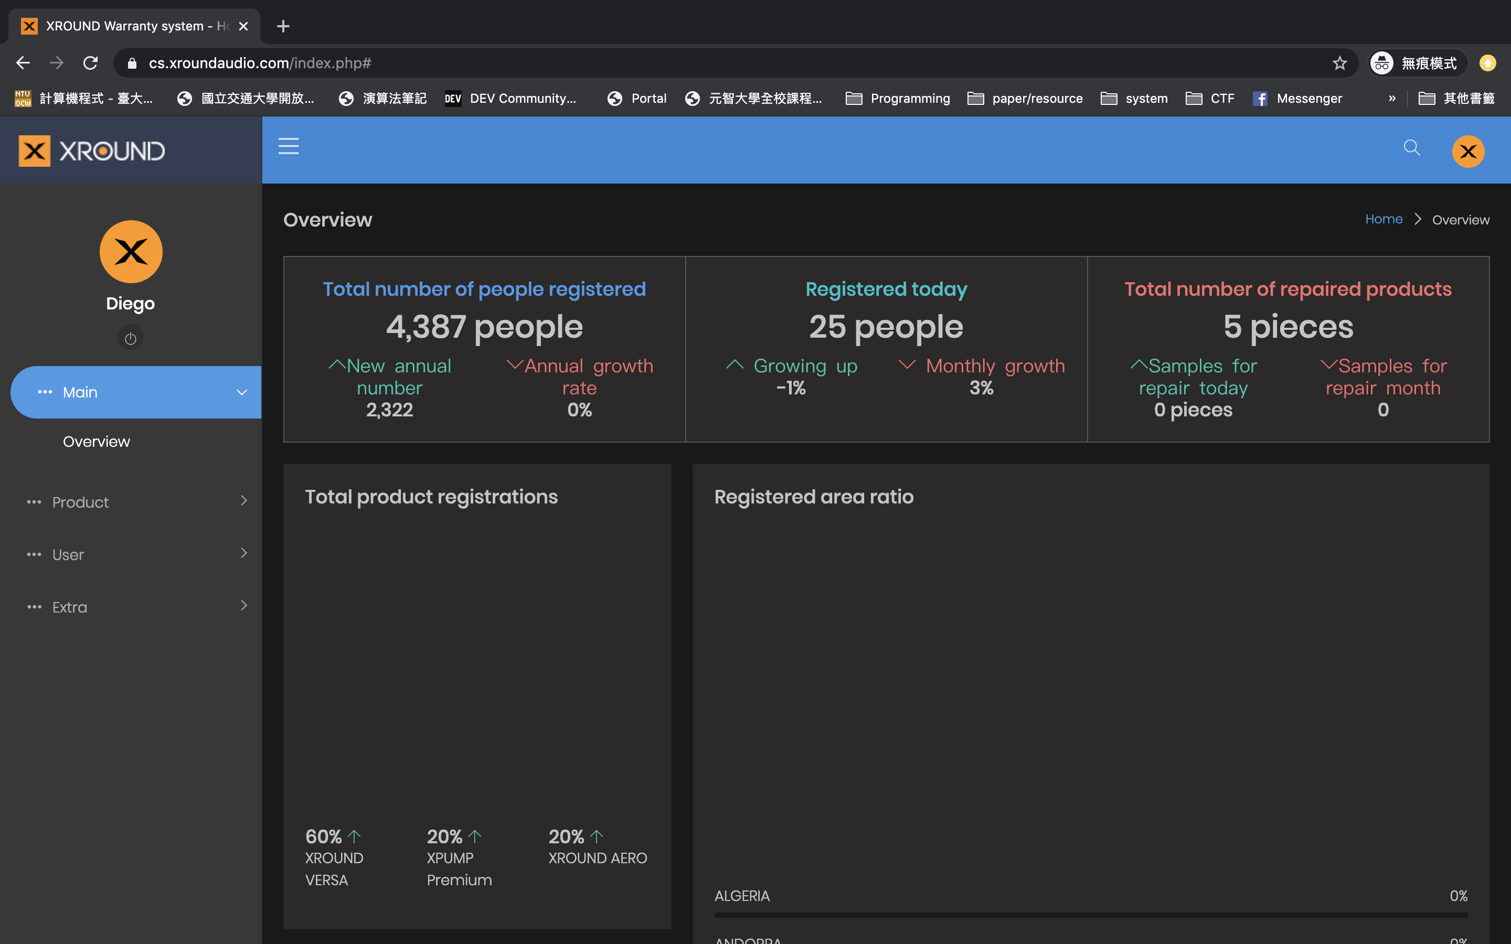The width and height of the screenshot is (1511, 944).
Task: Go back with the browser arrow
Action: pos(23,63)
